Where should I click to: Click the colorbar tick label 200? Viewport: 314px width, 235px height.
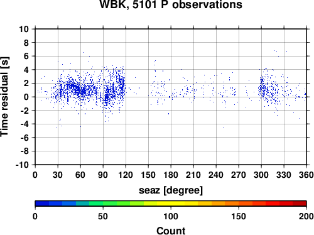[306, 216]
